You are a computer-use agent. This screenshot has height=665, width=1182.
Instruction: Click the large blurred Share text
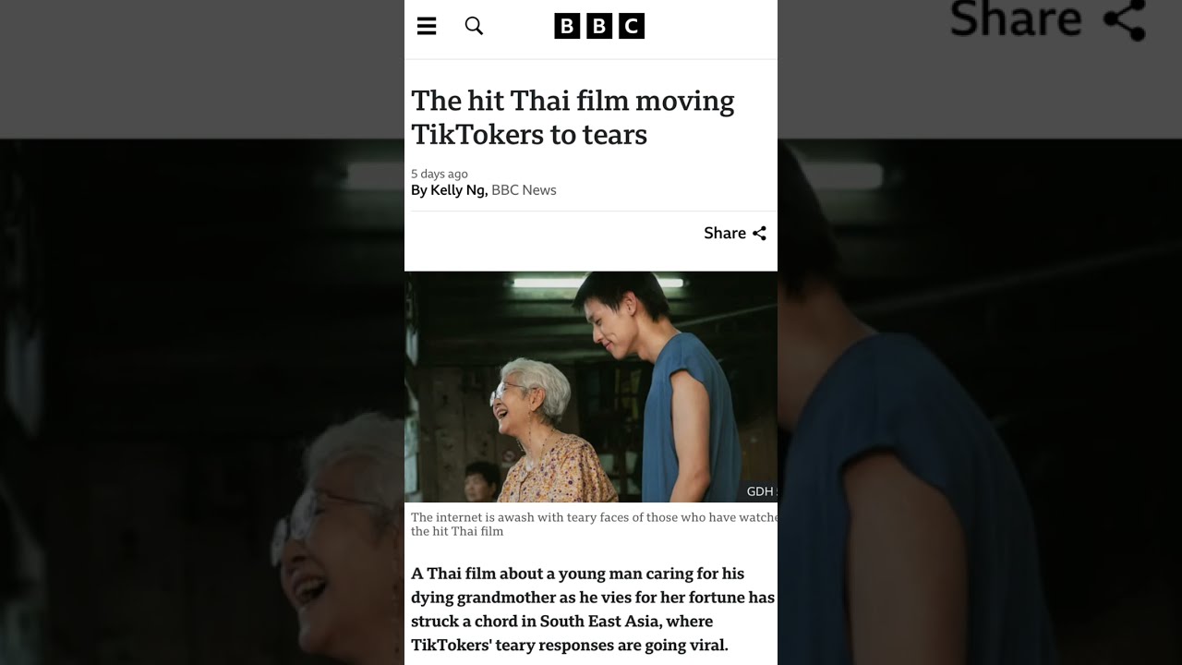(1016, 18)
